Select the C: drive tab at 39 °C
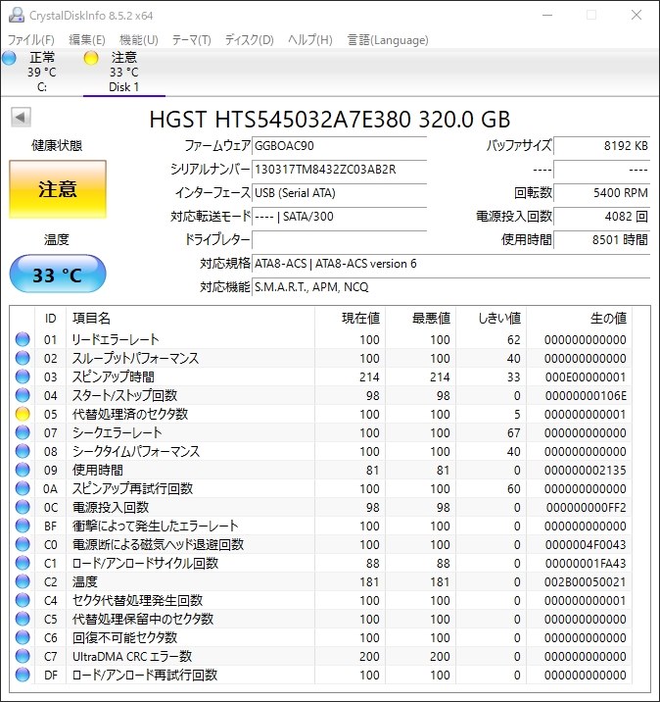The image size is (660, 702). coord(41,73)
